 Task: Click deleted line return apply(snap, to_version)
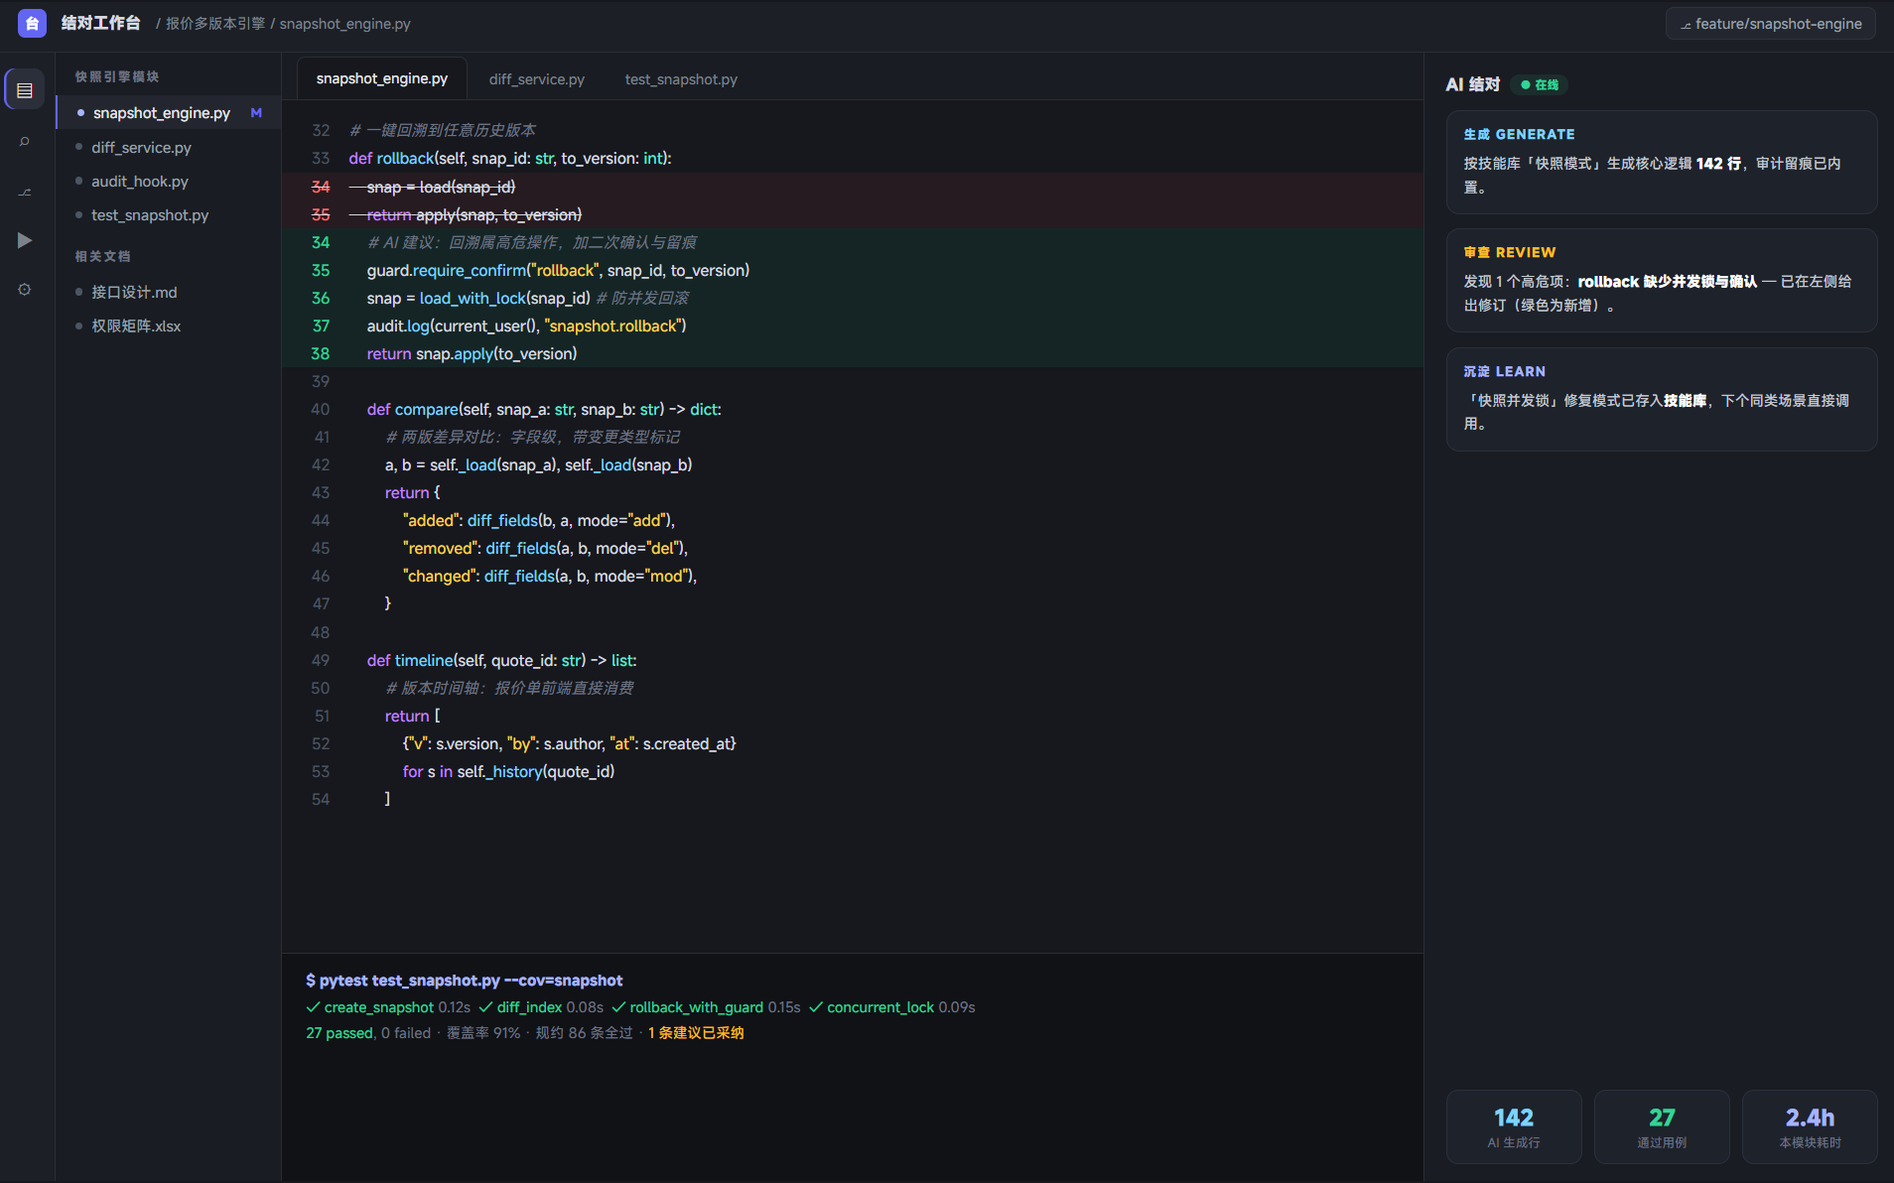[x=852, y=214]
